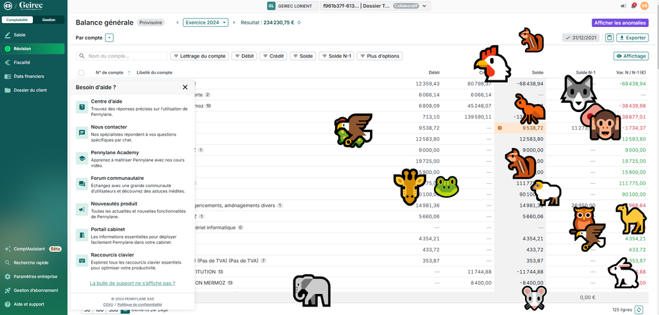Click the Nom du compte search field

coord(125,56)
